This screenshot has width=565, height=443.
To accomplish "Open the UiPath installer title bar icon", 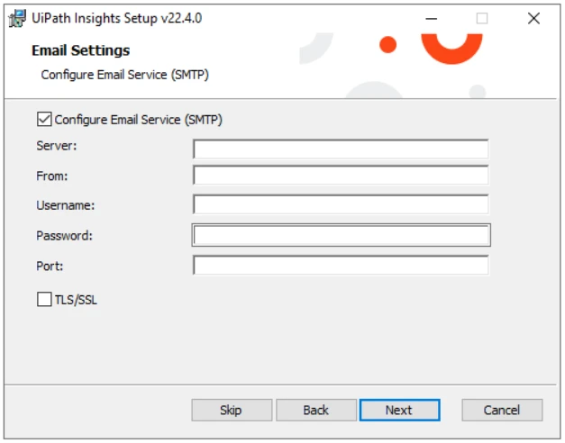I will [17, 18].
